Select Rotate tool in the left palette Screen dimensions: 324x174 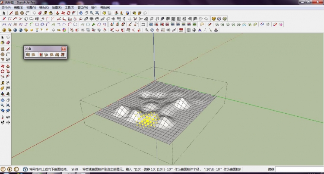click(3, 71)
